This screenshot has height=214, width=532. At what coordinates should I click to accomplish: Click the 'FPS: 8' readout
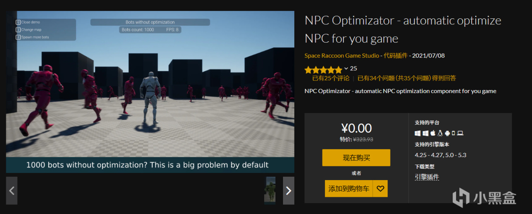coord(172,30)
